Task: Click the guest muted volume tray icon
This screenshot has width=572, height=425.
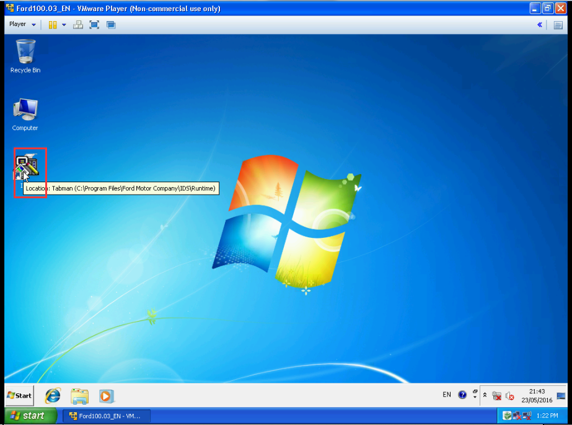Action: 510,396
